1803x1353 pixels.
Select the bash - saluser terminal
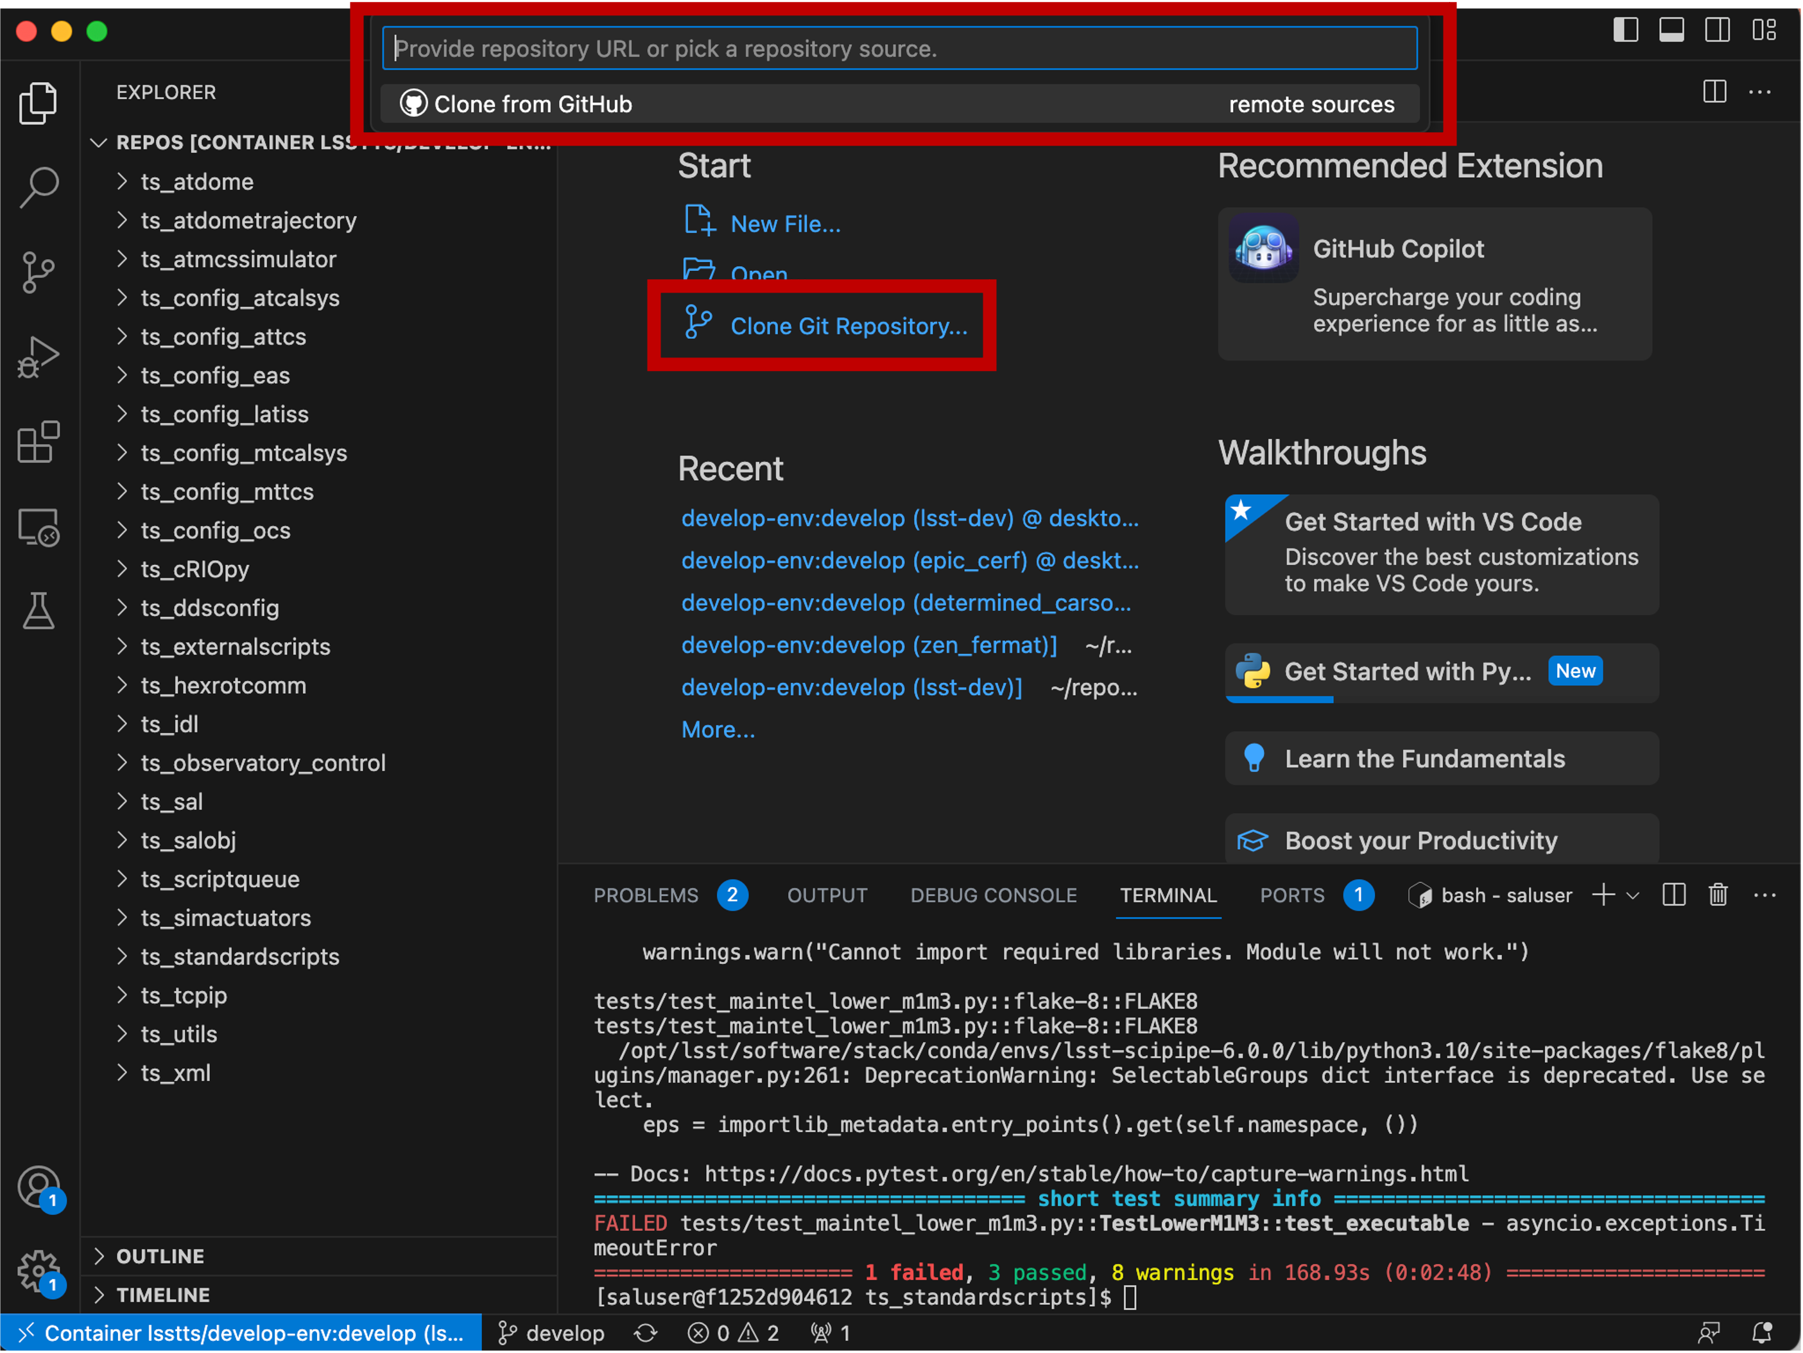[x=1491, y=896]
